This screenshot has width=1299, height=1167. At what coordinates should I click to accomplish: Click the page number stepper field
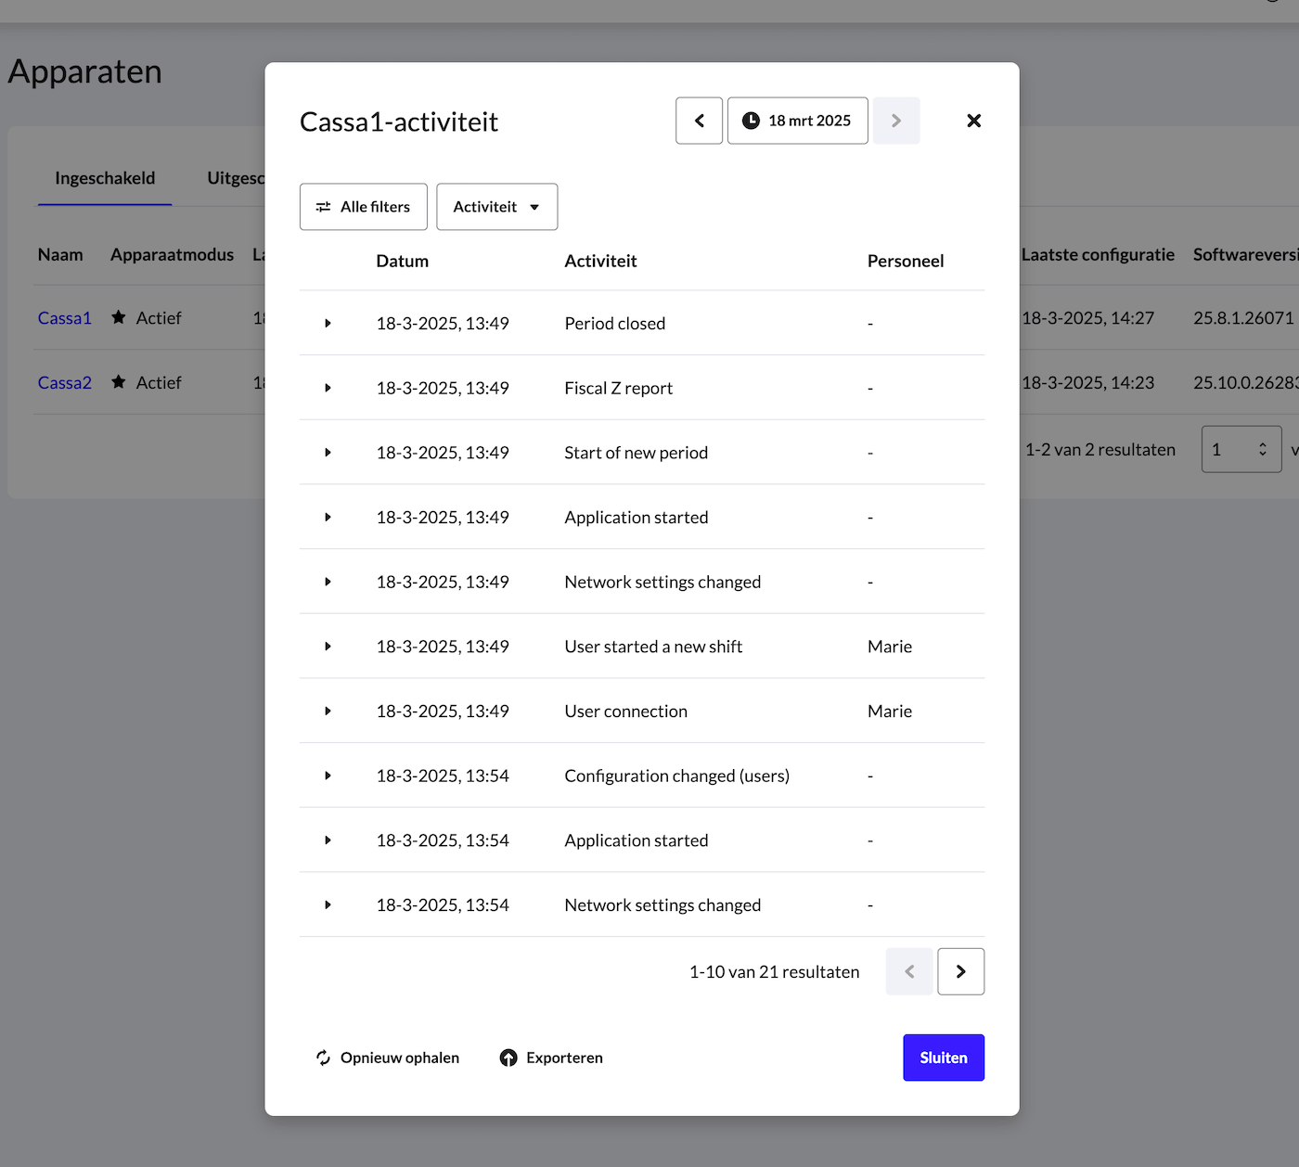pyautogui.click(x=1240, y=449)
